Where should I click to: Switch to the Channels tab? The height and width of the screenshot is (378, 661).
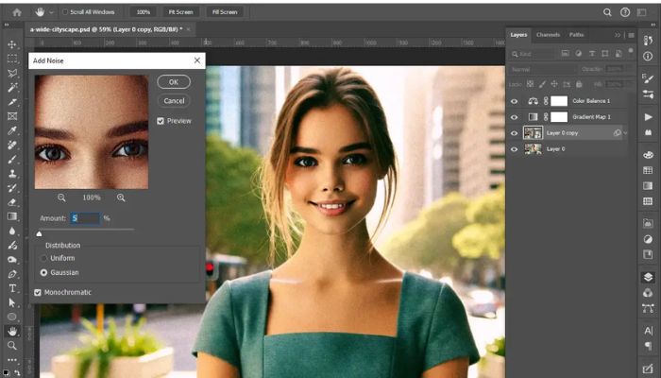tap(548, 35)
